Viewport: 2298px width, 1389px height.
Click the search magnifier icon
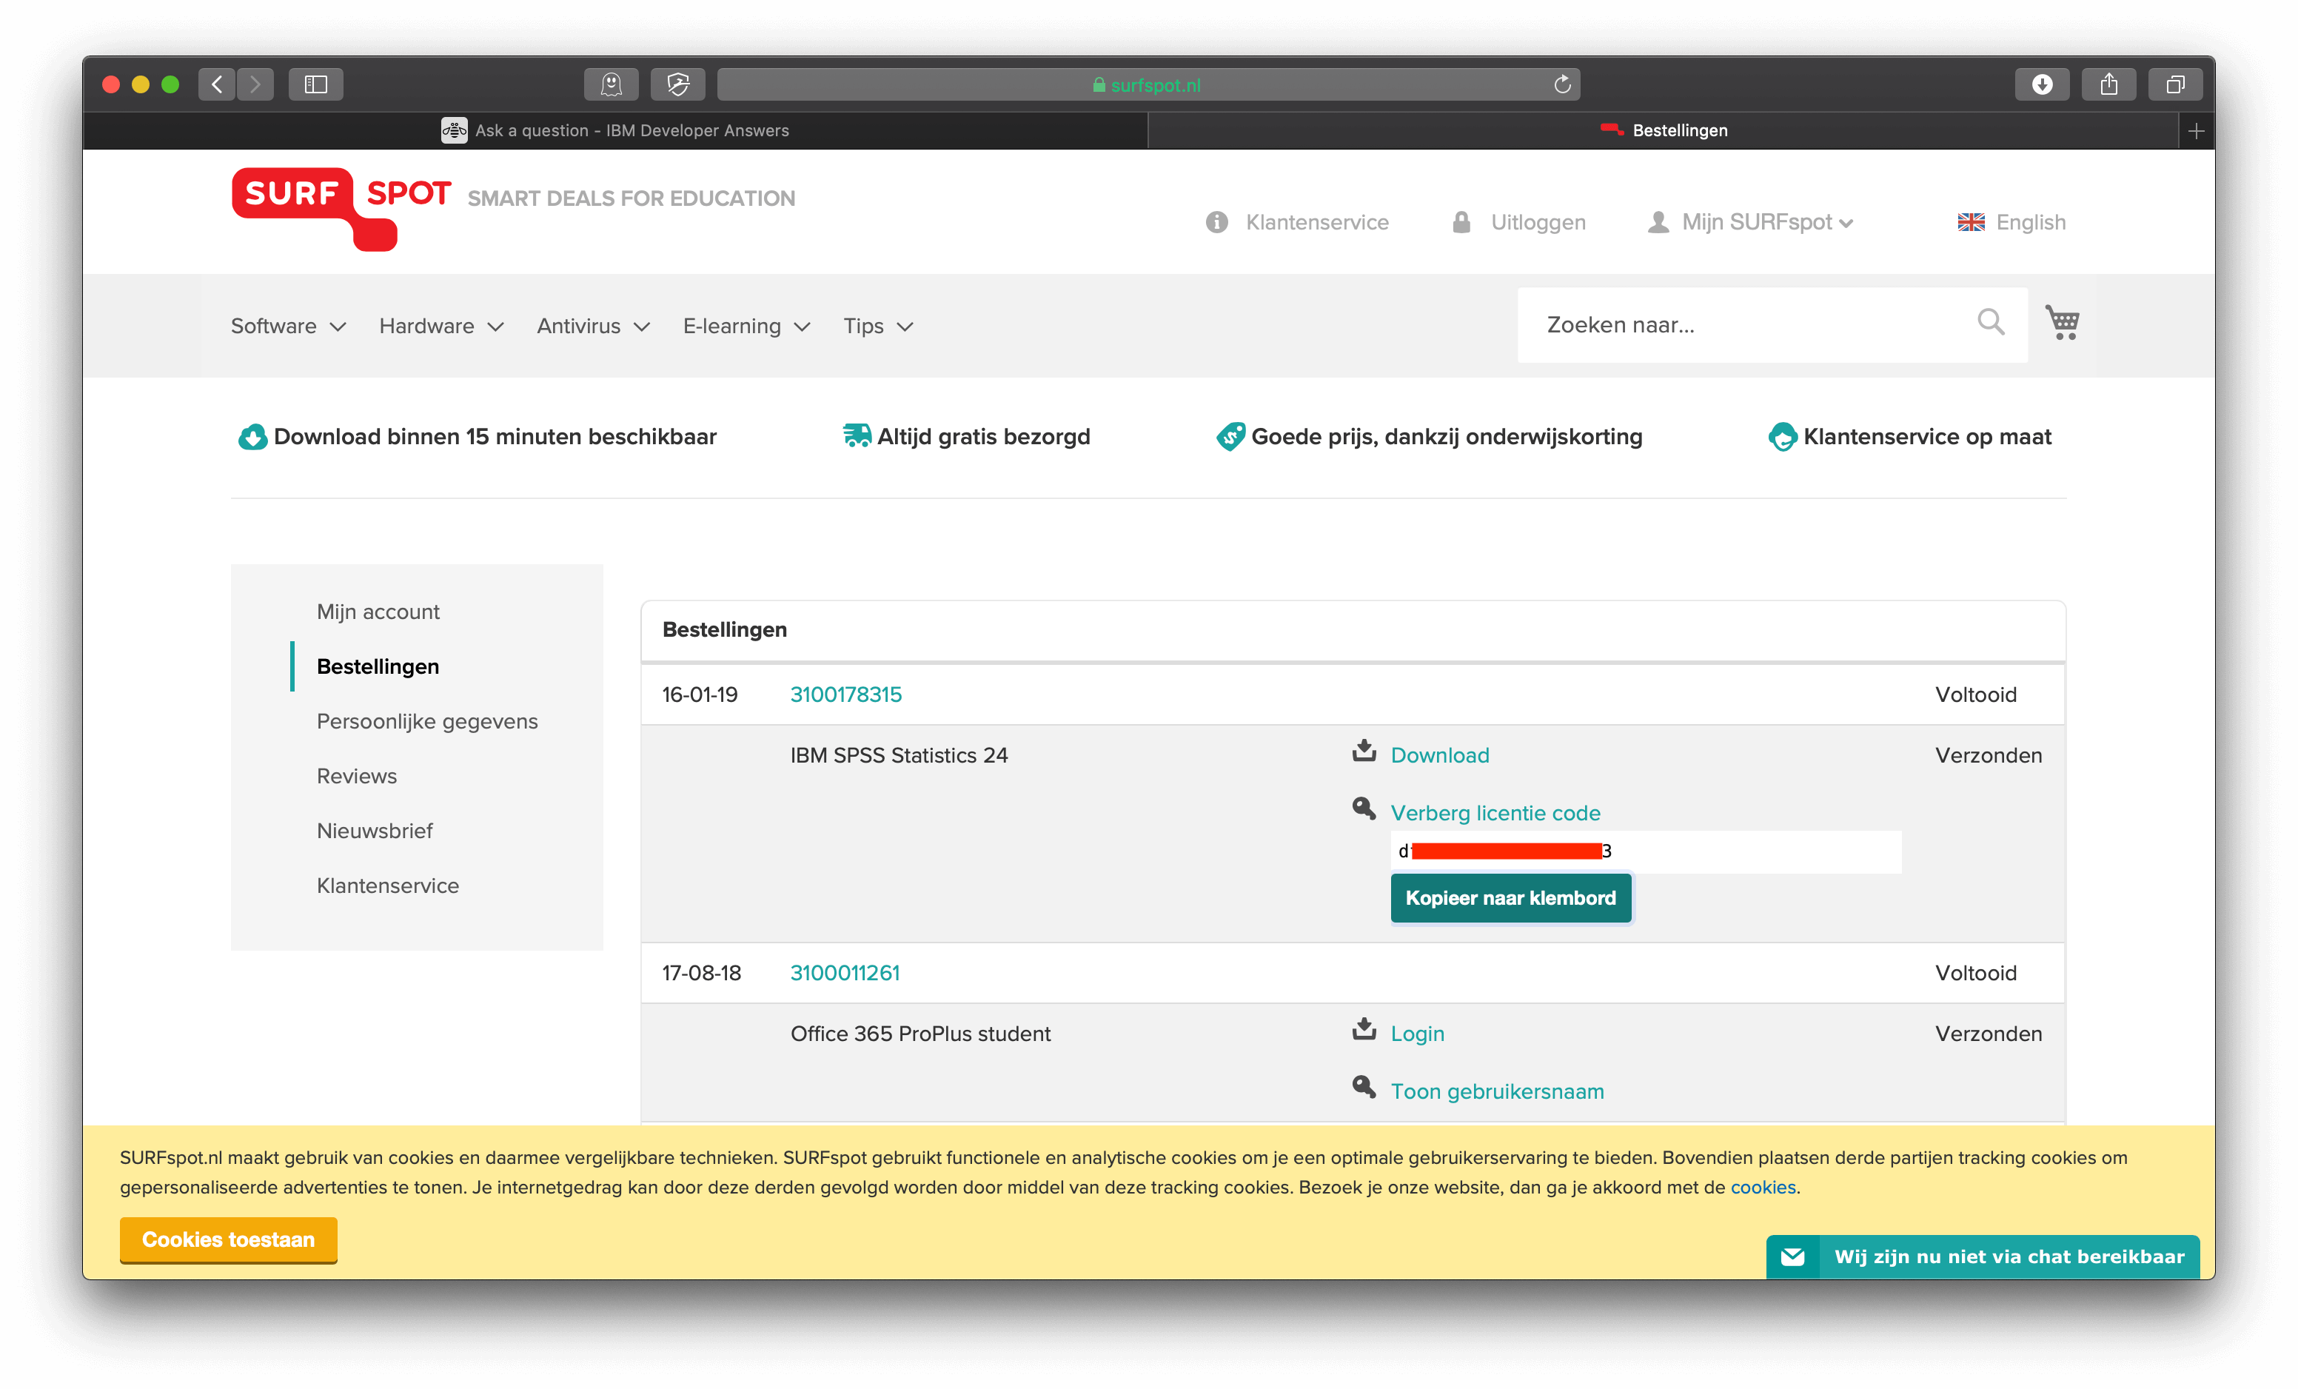click(x=1990, y=323)
